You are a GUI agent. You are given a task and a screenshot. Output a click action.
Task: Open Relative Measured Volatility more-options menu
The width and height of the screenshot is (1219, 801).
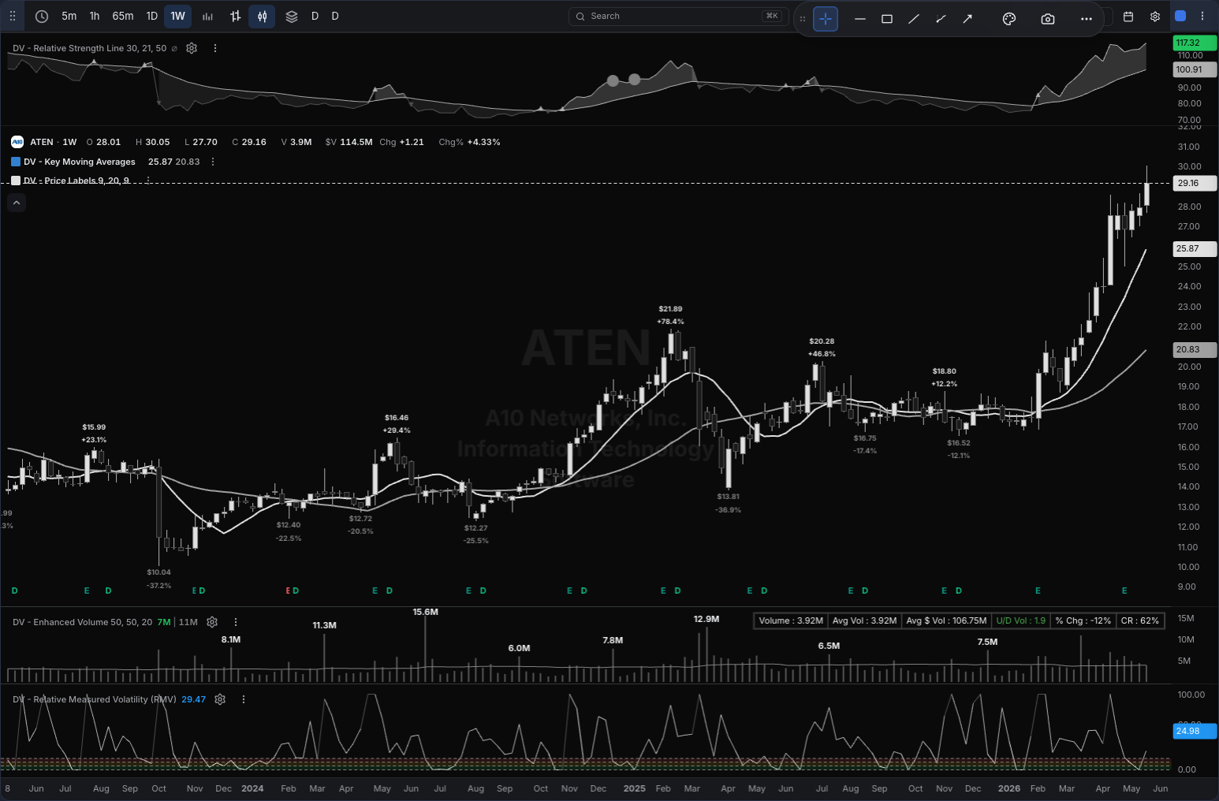(244, 699)
